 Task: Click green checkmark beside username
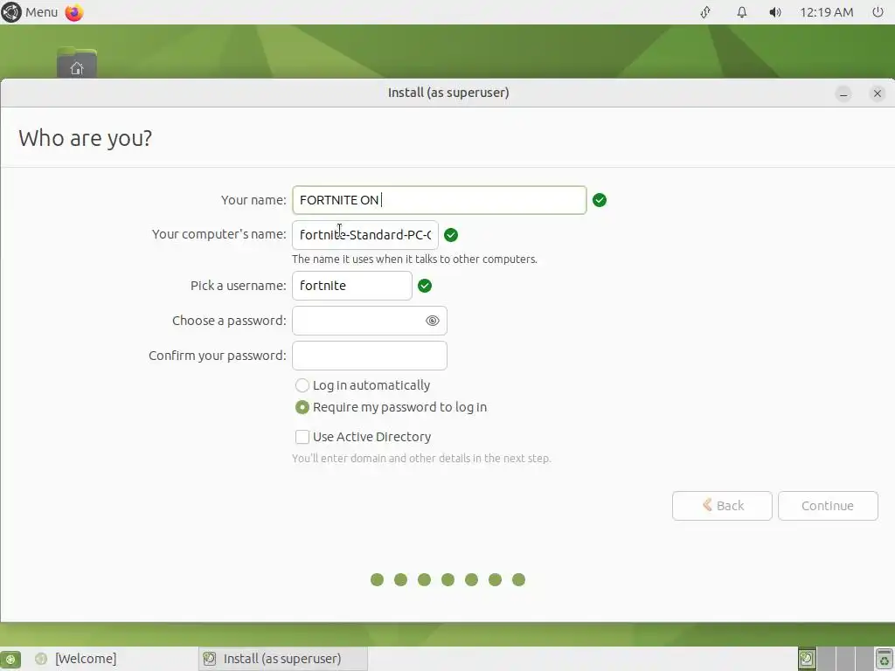(425, 286)
